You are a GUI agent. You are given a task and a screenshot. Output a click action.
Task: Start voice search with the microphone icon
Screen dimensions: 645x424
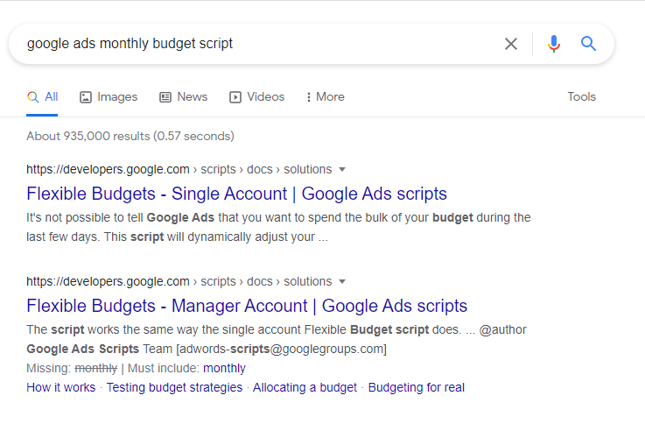[x=553, y=44]
